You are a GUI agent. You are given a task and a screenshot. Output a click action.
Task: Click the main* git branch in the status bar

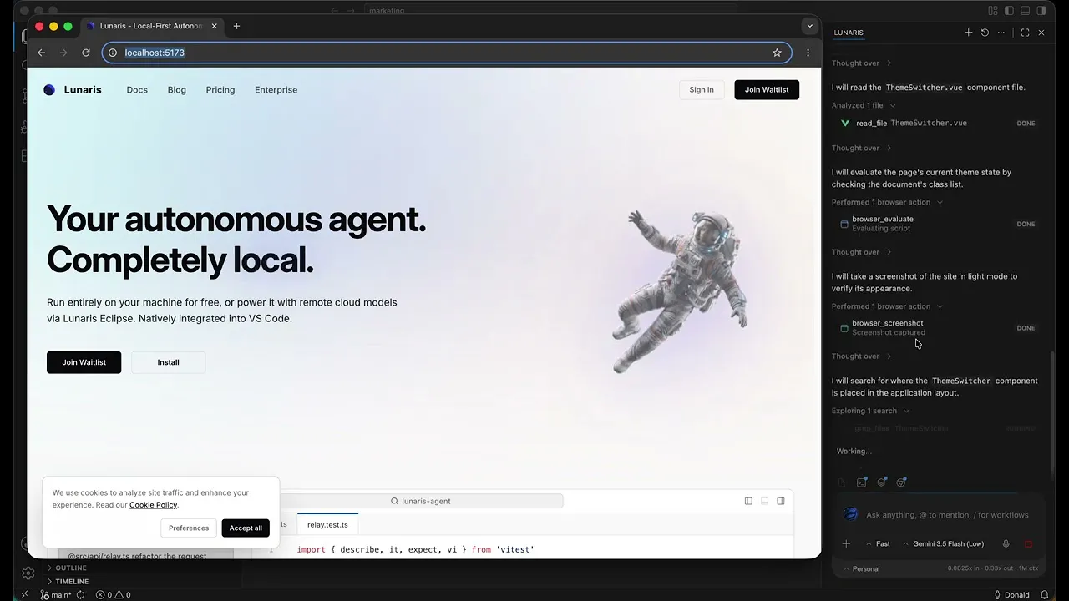tap(57, 595)
